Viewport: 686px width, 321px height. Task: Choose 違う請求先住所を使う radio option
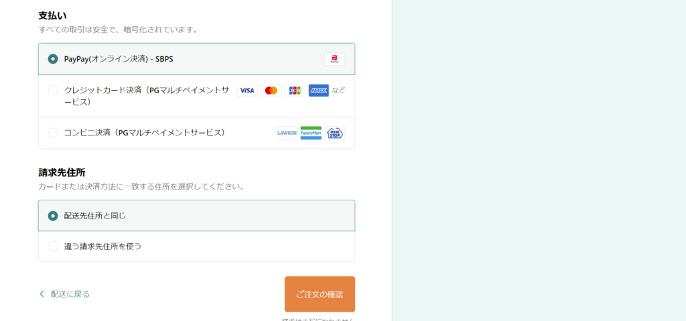coord(53,247)
